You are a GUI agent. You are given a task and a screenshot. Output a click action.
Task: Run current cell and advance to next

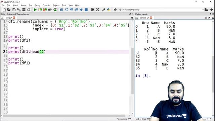pos(45,10)
